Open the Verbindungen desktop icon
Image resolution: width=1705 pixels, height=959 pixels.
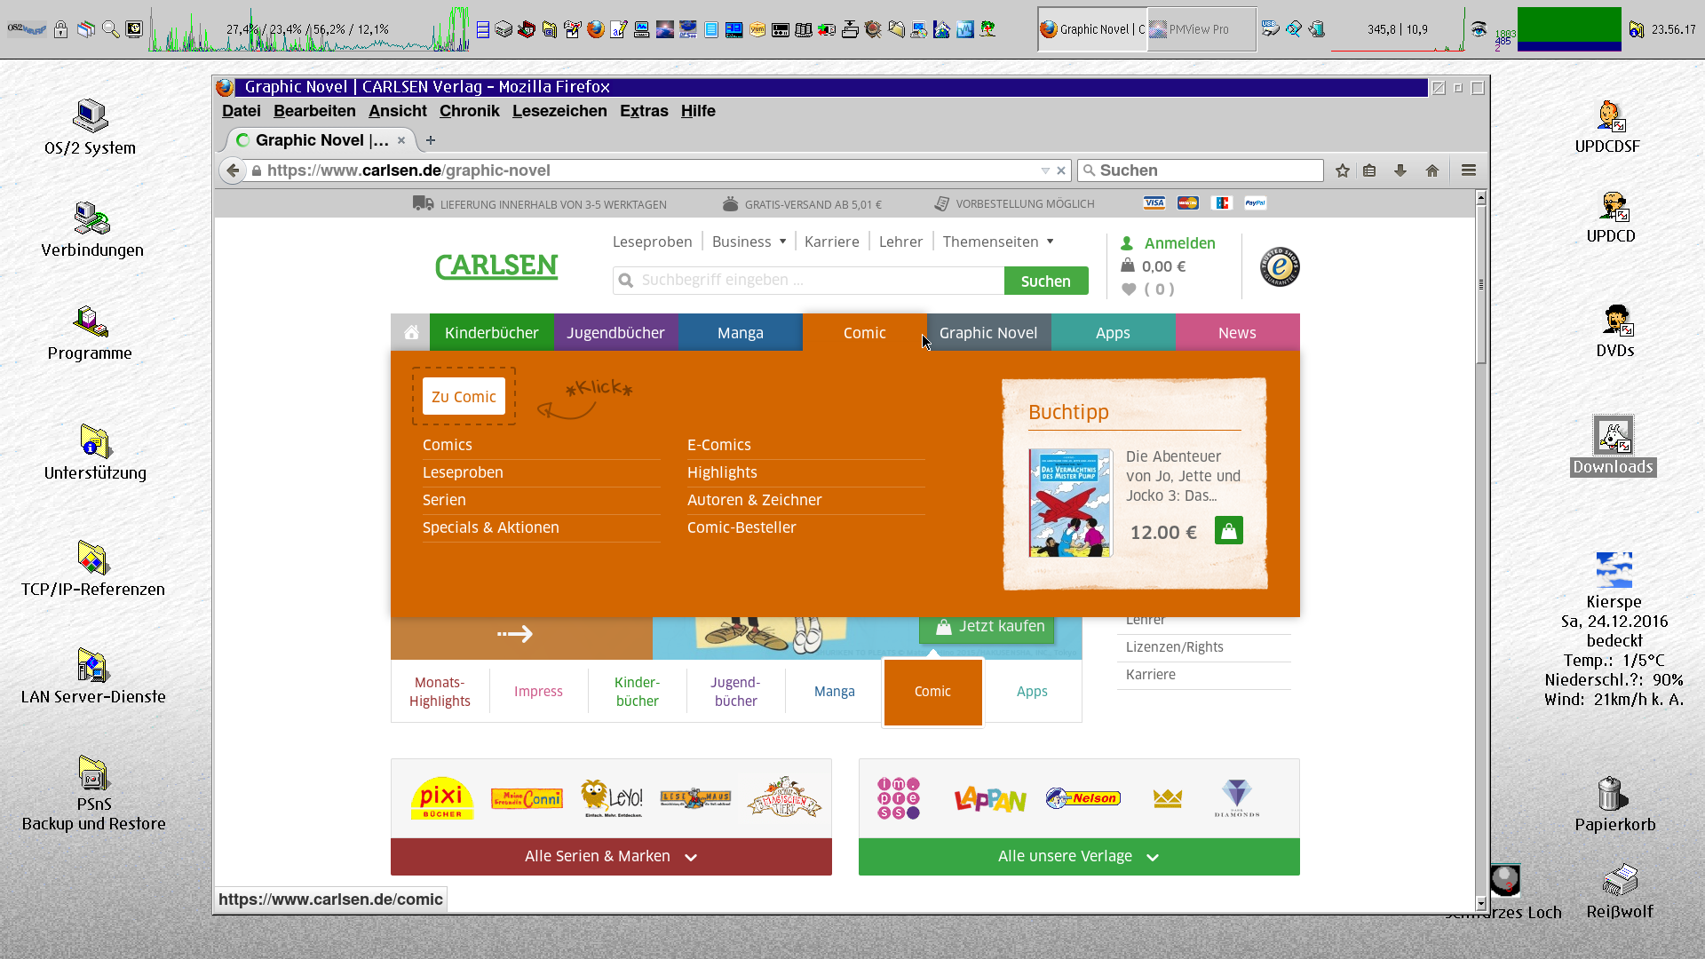tap(91, 218)
